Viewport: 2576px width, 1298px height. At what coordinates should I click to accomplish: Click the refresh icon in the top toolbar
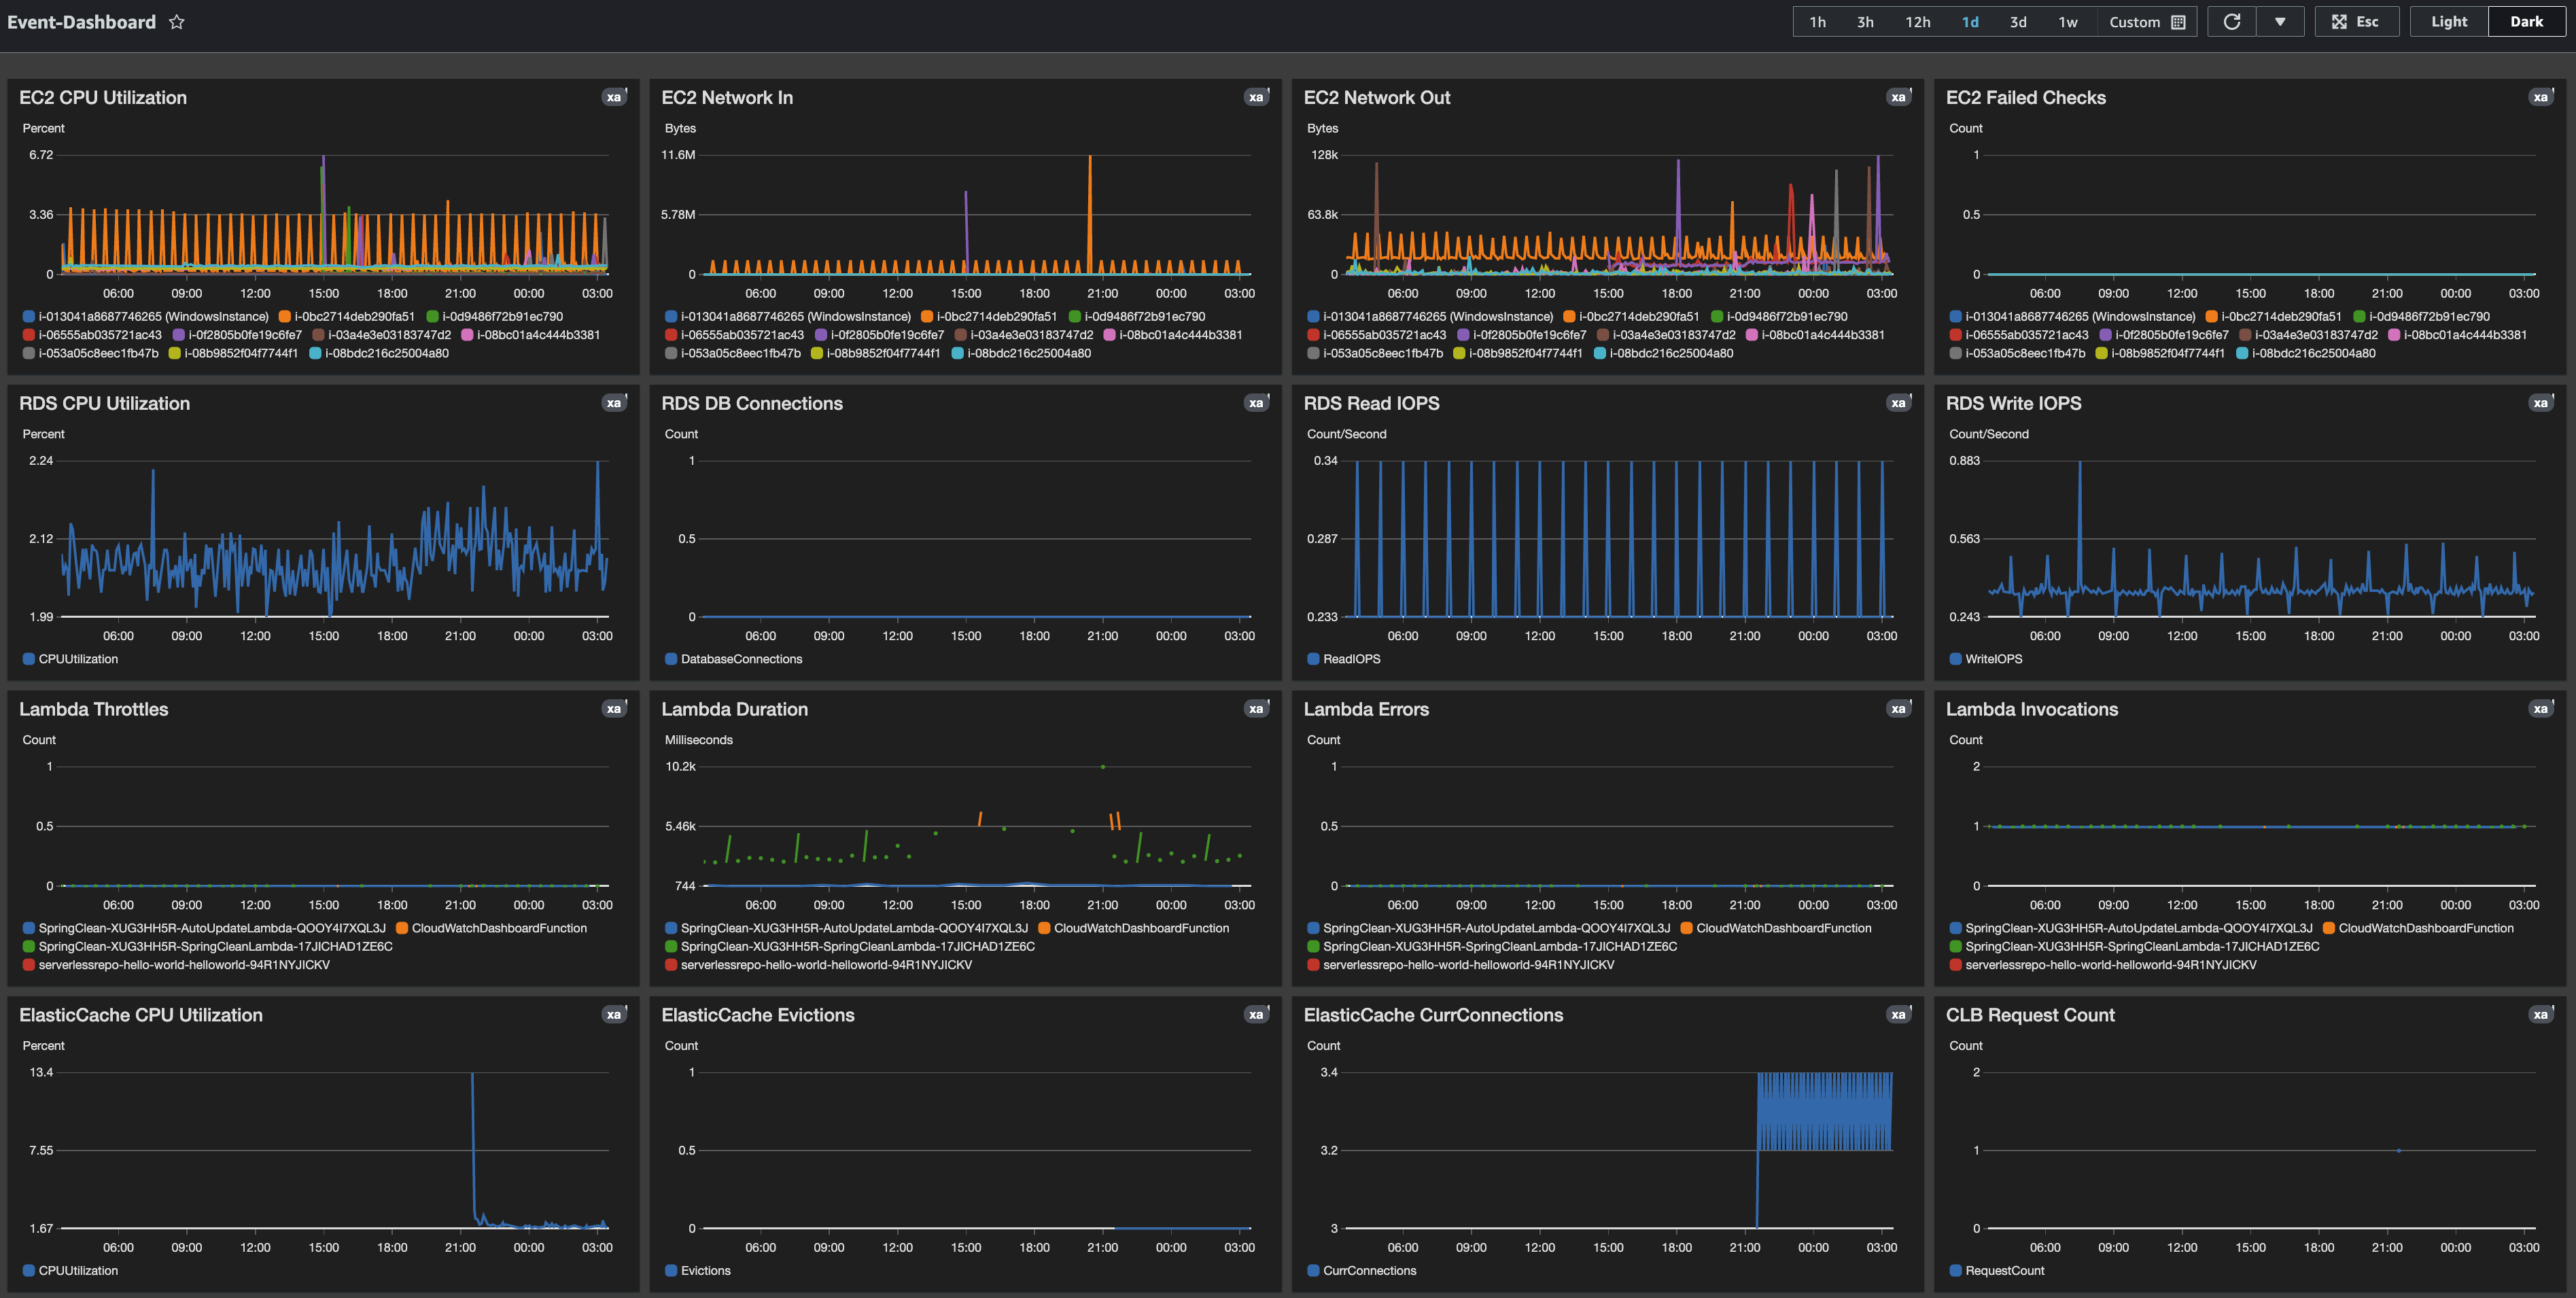[x=2231, y=21]
